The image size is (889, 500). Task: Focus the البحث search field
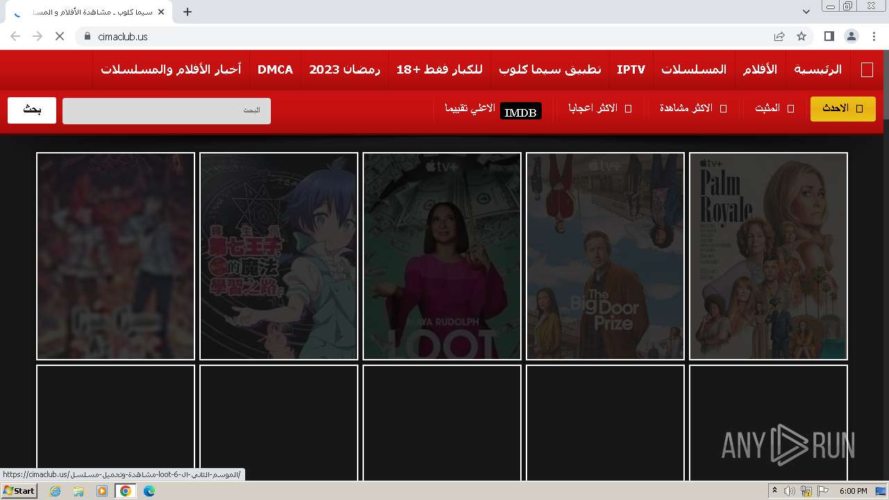point(167,111)
